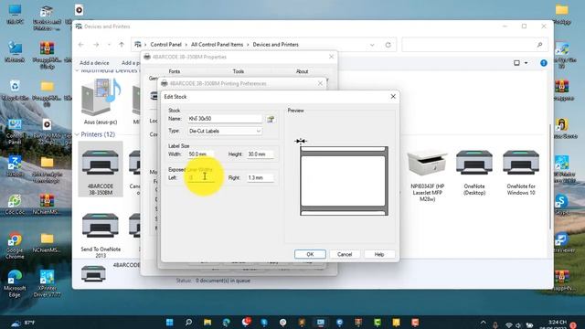
Task: Click the Exposed Liner Right field 1.3 mm
Action: coord(261,177)
